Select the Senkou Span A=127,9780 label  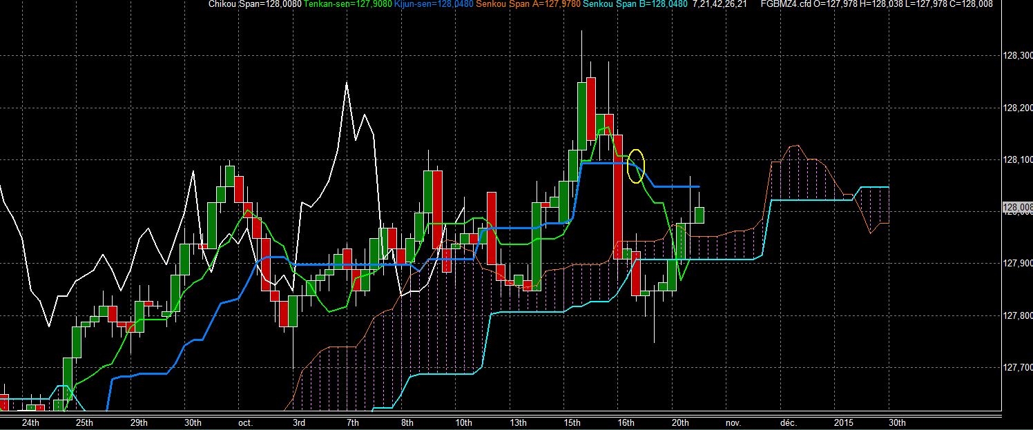click(528, 4)
